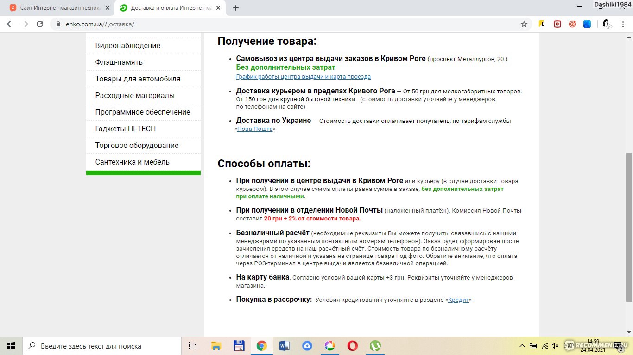
Task: Close the 'Доставка и оплата' tab
Action: point(218,8)
